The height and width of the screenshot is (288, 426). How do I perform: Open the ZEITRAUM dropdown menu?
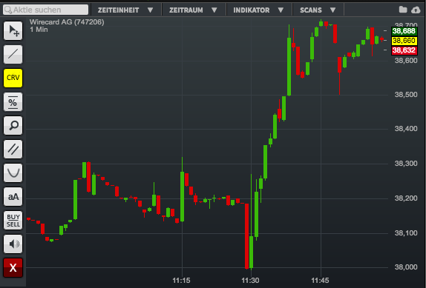click(x=193, y=10)
